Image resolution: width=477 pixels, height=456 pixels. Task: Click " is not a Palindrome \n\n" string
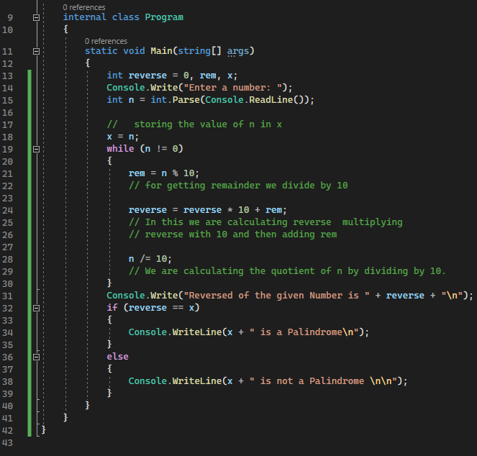323,381
